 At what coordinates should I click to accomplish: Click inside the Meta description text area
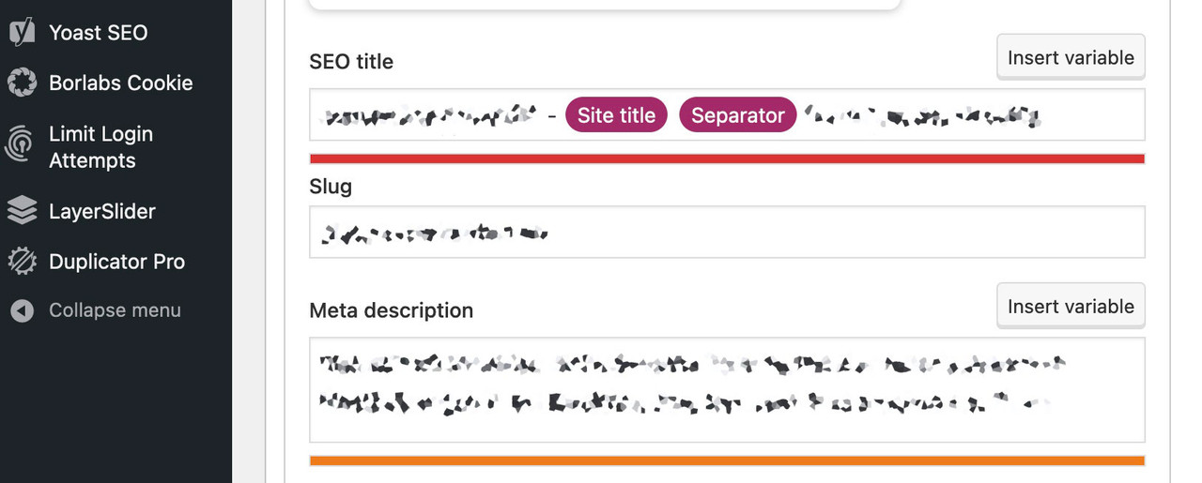pyautogui.click(x=727, y=389)
